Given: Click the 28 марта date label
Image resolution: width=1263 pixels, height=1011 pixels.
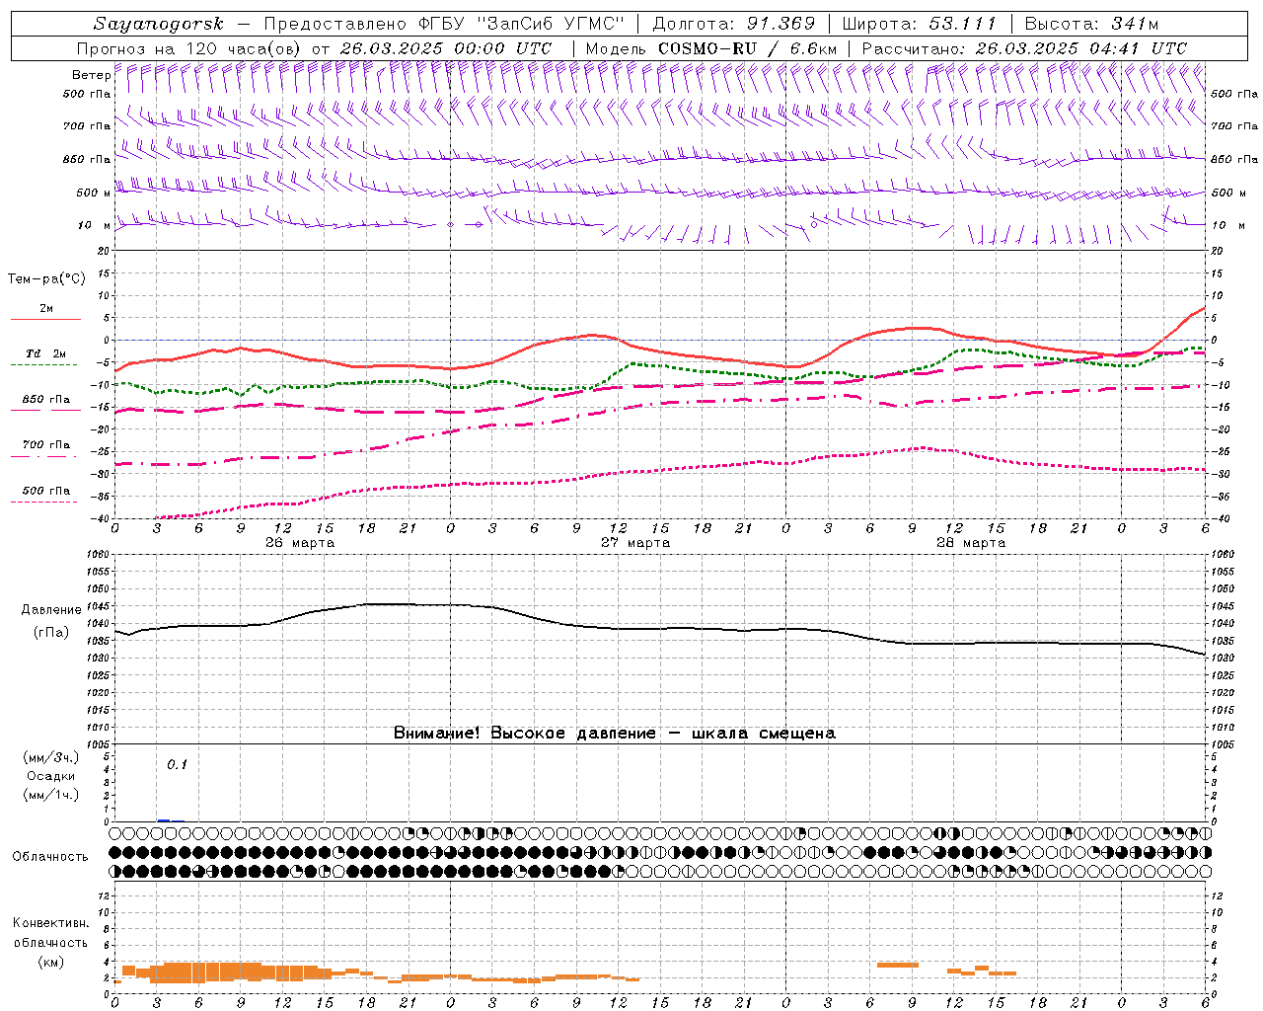Looking at the screenshot, I should click(x=971, y=543).
